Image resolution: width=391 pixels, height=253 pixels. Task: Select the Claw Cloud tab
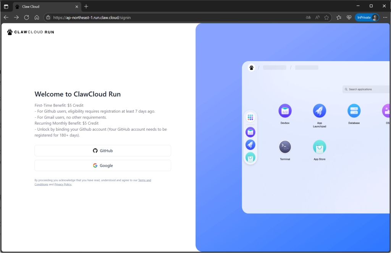(x=47, y=7)
